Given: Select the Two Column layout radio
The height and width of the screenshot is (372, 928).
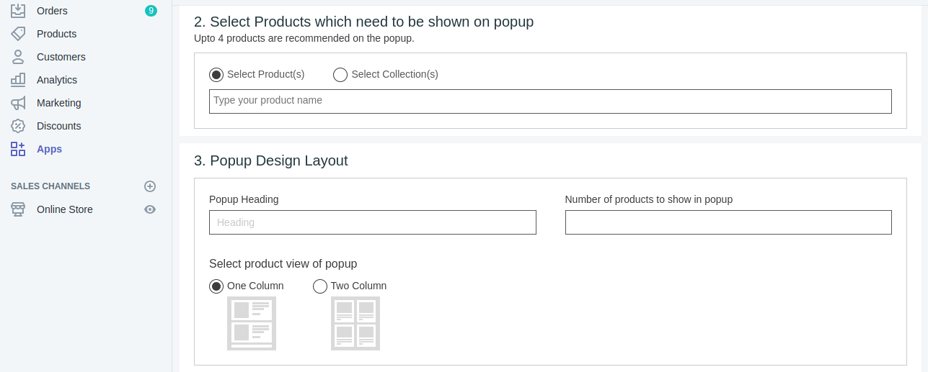Looking at the screenshot, I should click(320, 286).
